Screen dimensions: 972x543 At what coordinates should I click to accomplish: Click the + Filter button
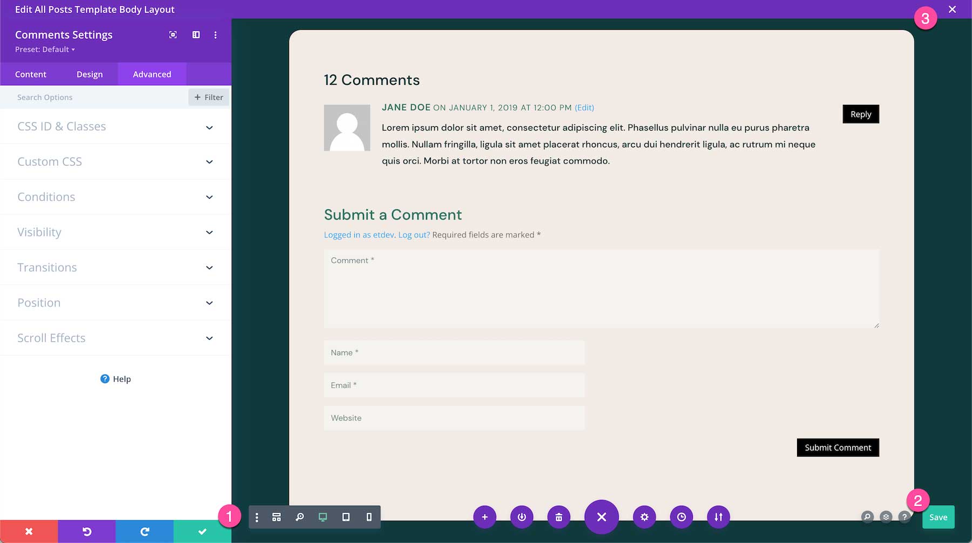(x=209, y=97)
